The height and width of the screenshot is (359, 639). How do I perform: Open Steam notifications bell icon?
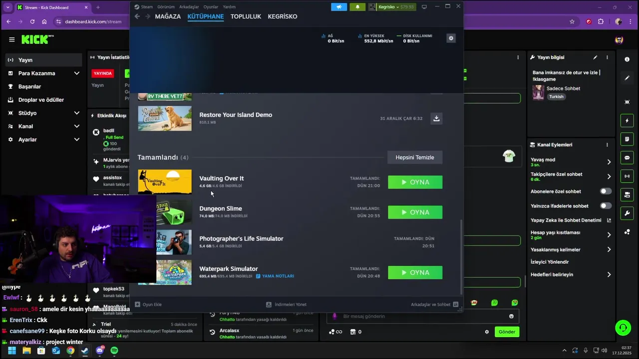[x=357, y=7]
